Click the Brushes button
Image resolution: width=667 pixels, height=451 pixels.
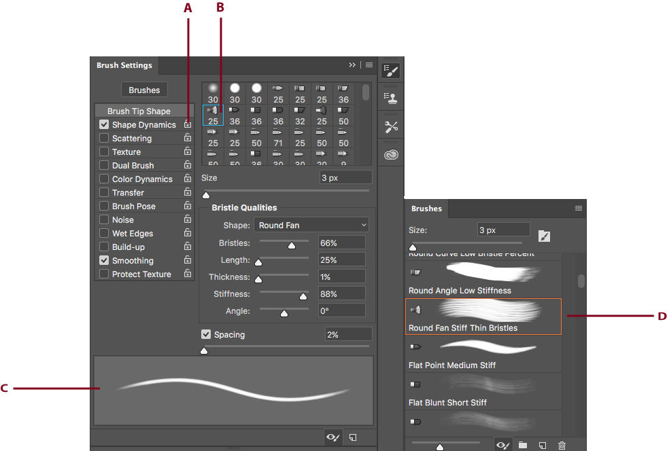(x=144, y=89)
